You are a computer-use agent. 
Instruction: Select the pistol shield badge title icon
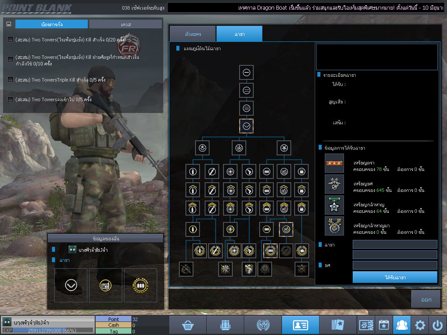[x=249, y=269]
